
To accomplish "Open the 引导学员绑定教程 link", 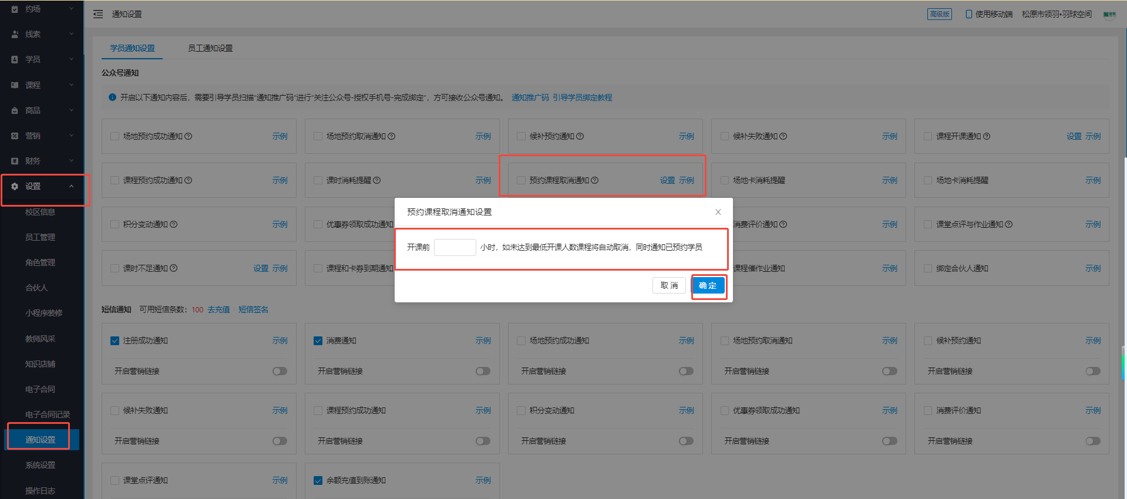I will [x=582, y=97].
